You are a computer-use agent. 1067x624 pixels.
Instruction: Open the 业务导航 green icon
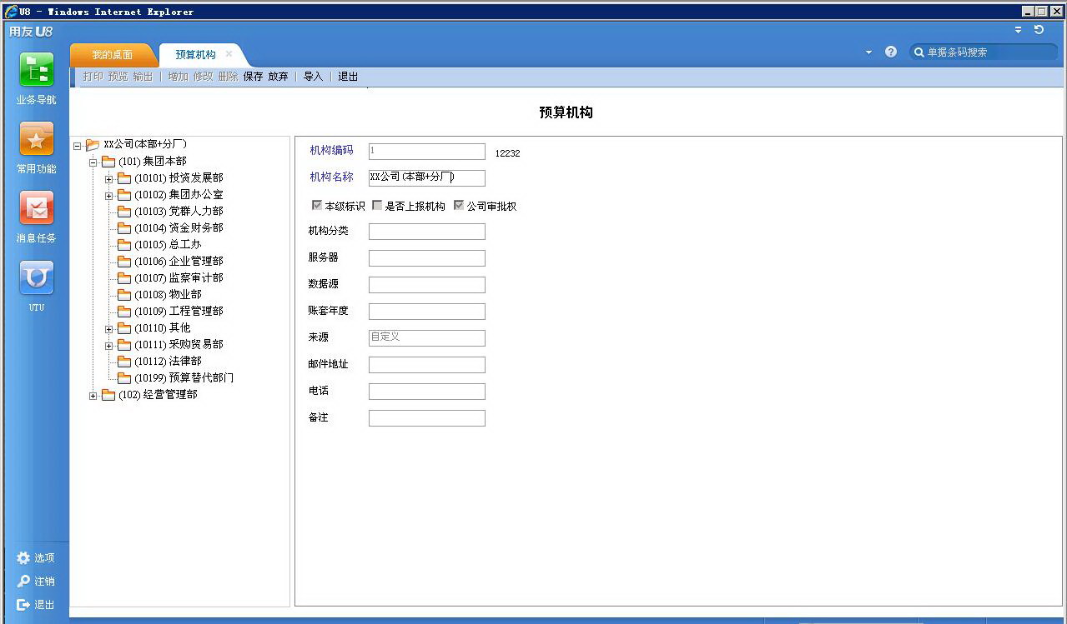37,70
